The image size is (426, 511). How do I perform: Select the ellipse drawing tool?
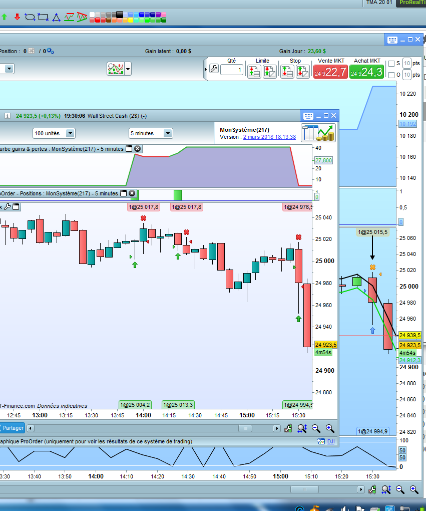click(x=30, y=17)
